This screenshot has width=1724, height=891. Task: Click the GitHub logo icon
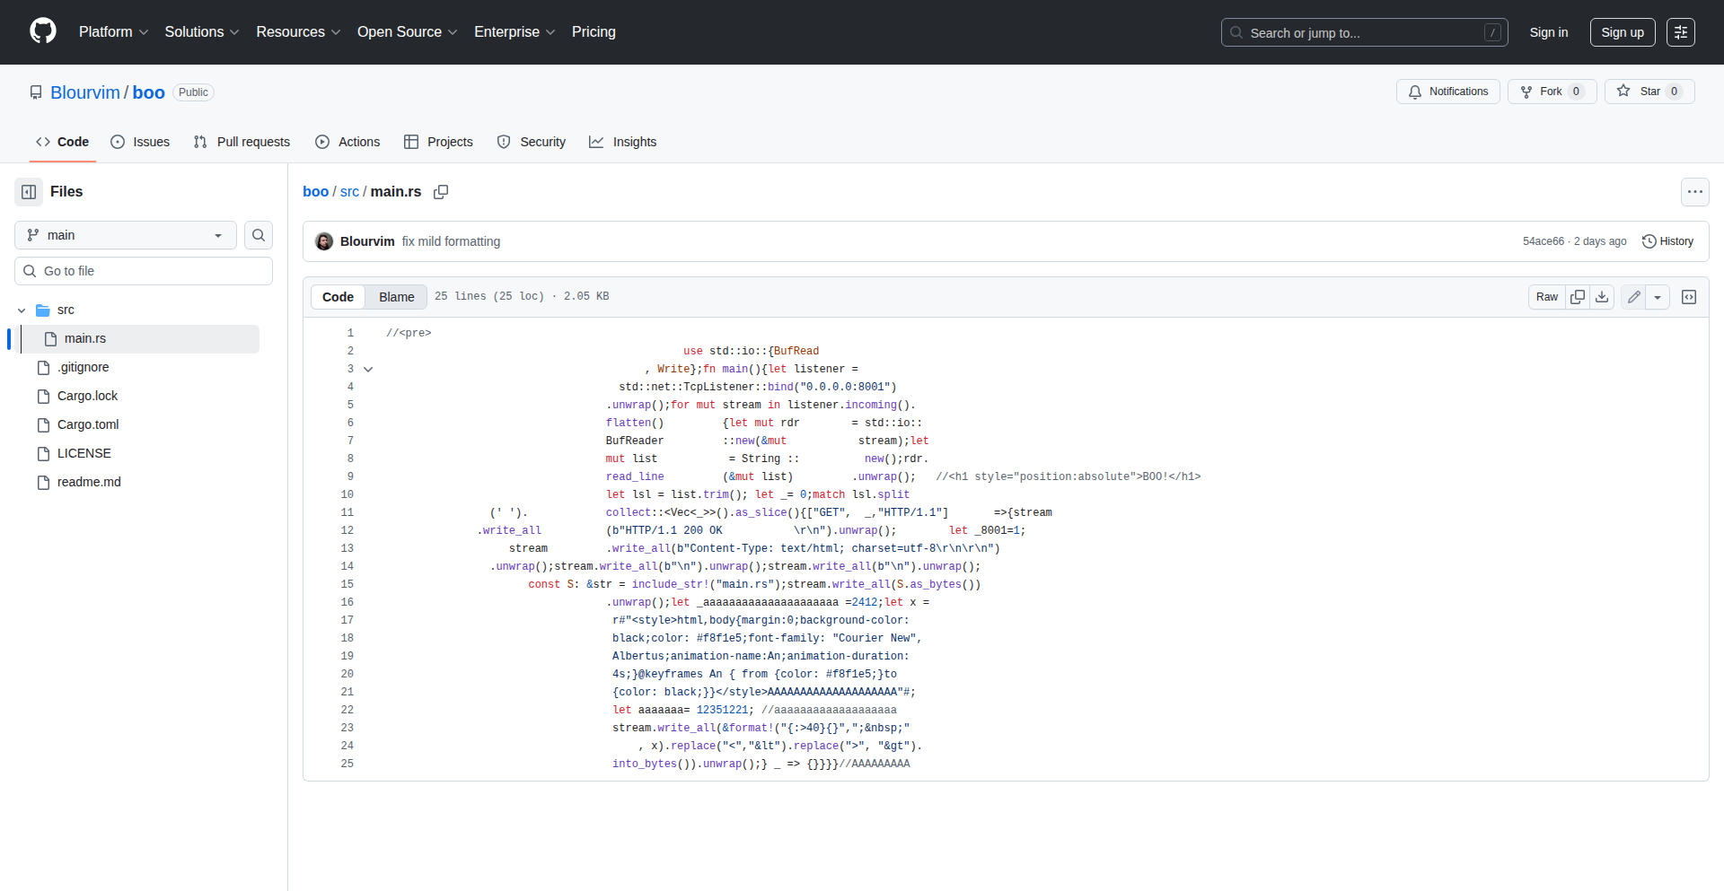tap(43, 31)
